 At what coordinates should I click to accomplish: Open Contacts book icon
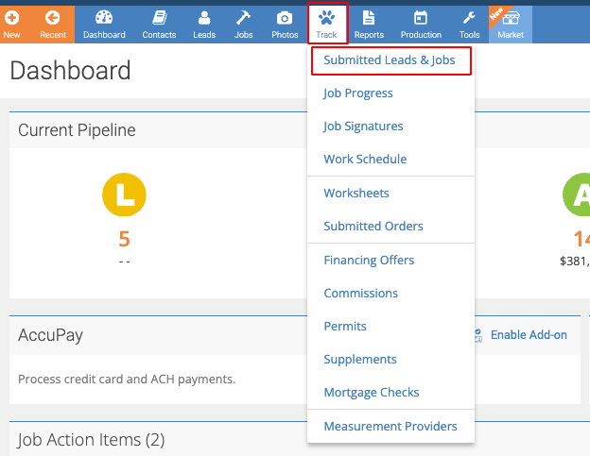[x=159, y=17]
